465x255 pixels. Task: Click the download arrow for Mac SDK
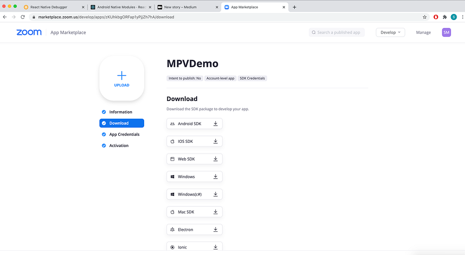tap(216, 212)
